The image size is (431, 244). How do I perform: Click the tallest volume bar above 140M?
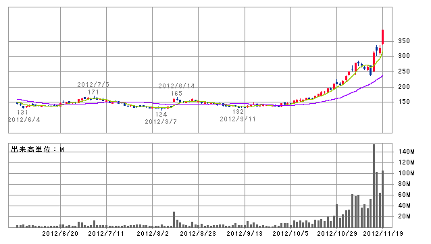374,185
